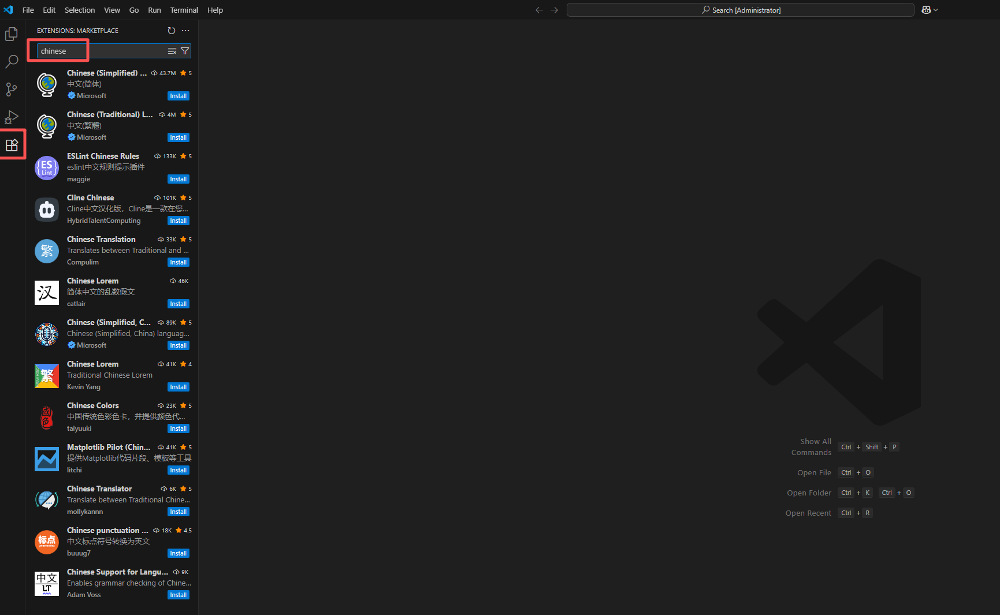Click the Open Folder shortcut label
This screenshot has height=615, width=1000.
click(x=809, y=493)
